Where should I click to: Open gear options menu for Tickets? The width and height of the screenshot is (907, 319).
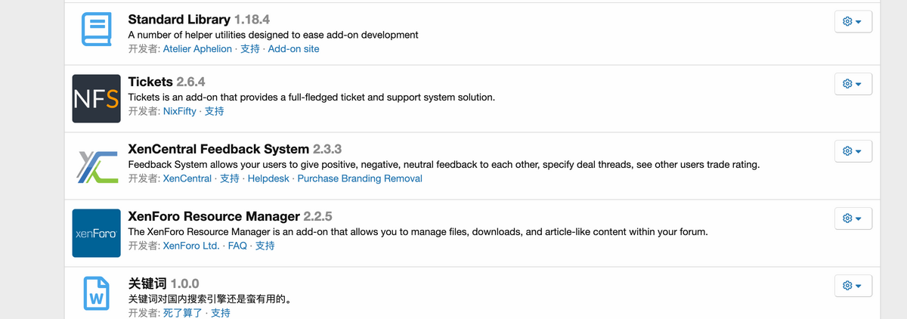point(853,83)
